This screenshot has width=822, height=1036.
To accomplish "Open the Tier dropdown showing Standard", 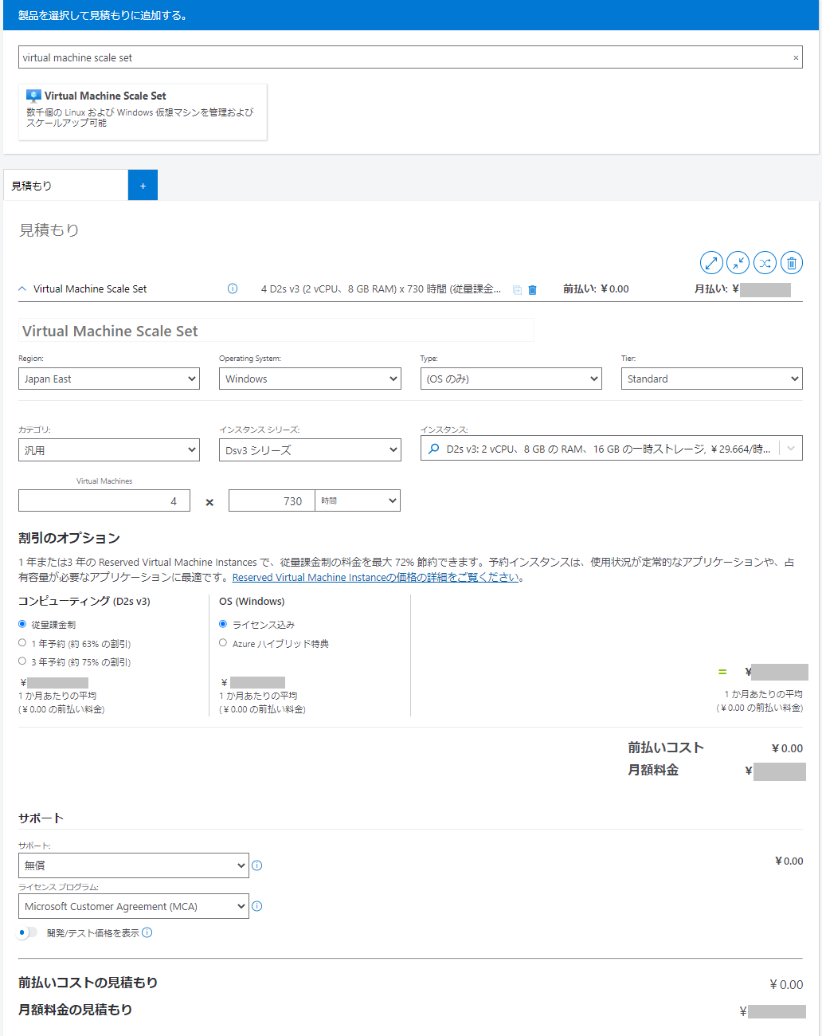I will (712, 379).
